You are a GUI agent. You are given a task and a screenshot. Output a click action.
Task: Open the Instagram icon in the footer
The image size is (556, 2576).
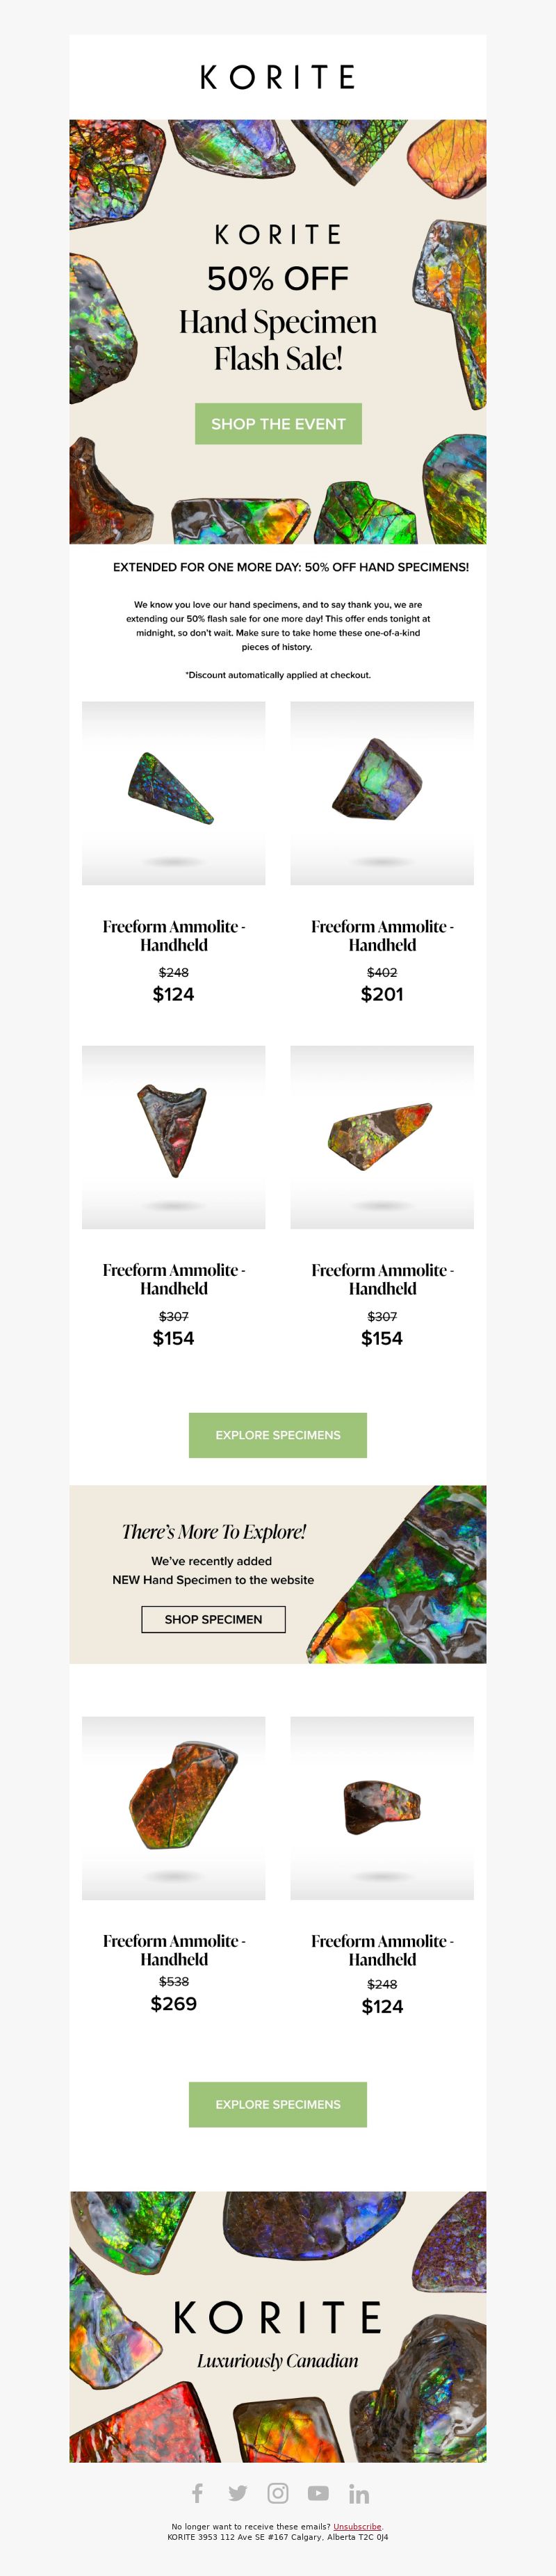coord(278,2493)
